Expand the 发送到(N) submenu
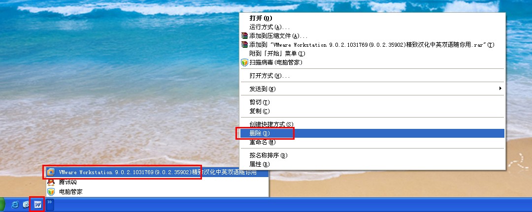This screenshot has width=532, height=212. 372,89
